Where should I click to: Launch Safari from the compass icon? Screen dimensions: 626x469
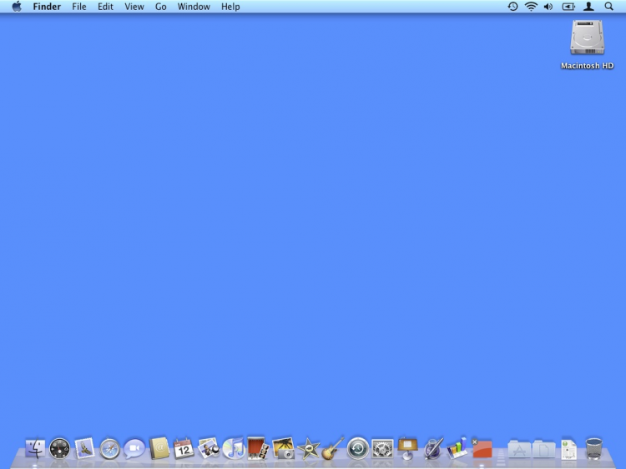pos(109,449)
